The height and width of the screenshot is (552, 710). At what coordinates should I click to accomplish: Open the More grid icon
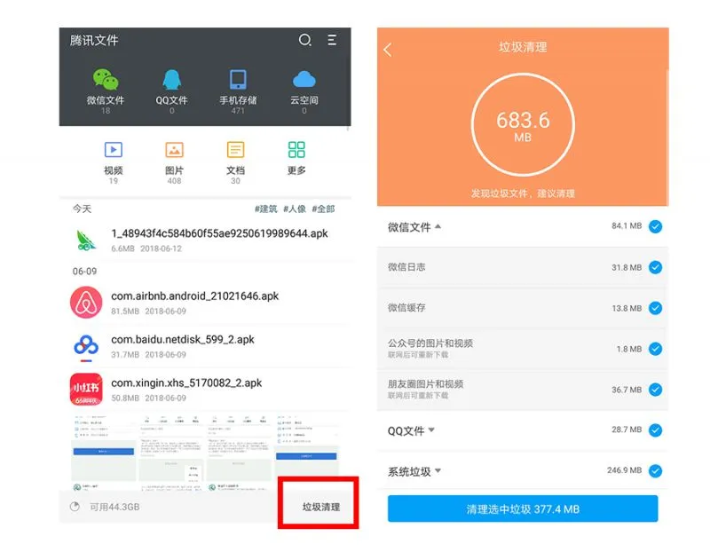pos(296,149)
